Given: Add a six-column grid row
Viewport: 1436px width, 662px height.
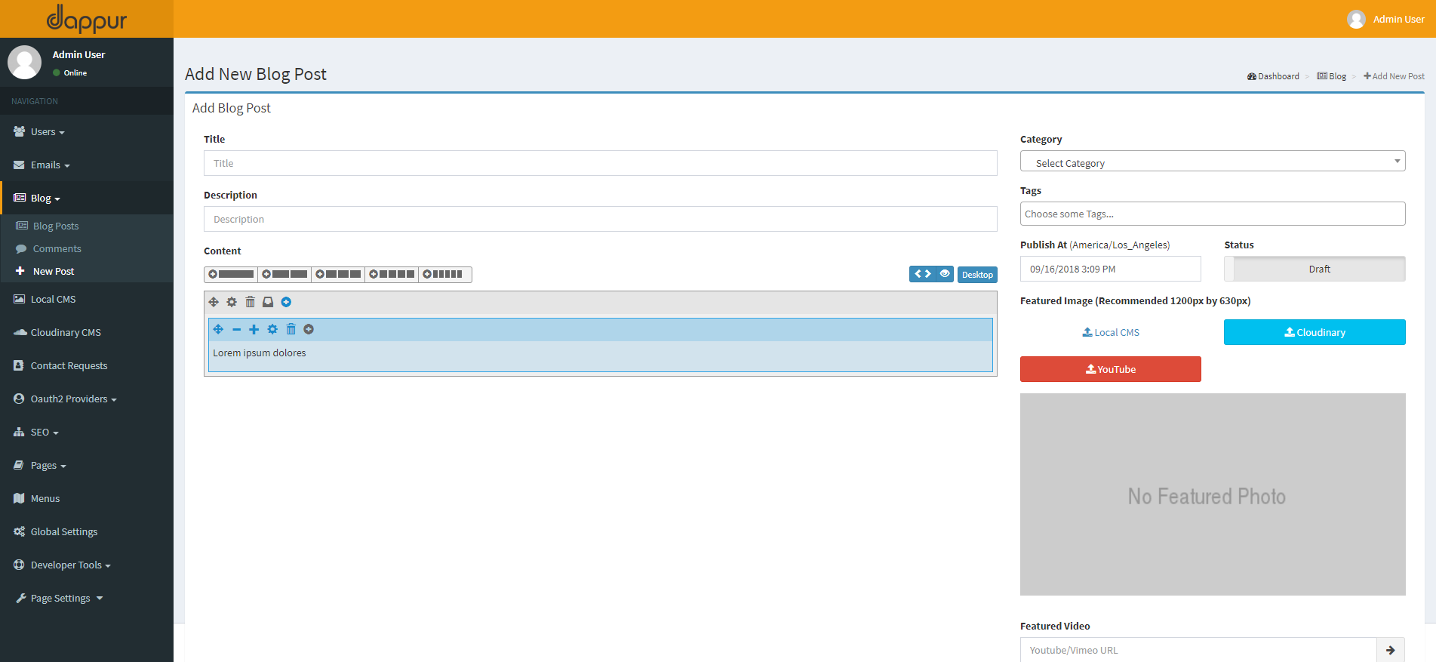Looking at the screenshot, I should (x=445, y=274).
